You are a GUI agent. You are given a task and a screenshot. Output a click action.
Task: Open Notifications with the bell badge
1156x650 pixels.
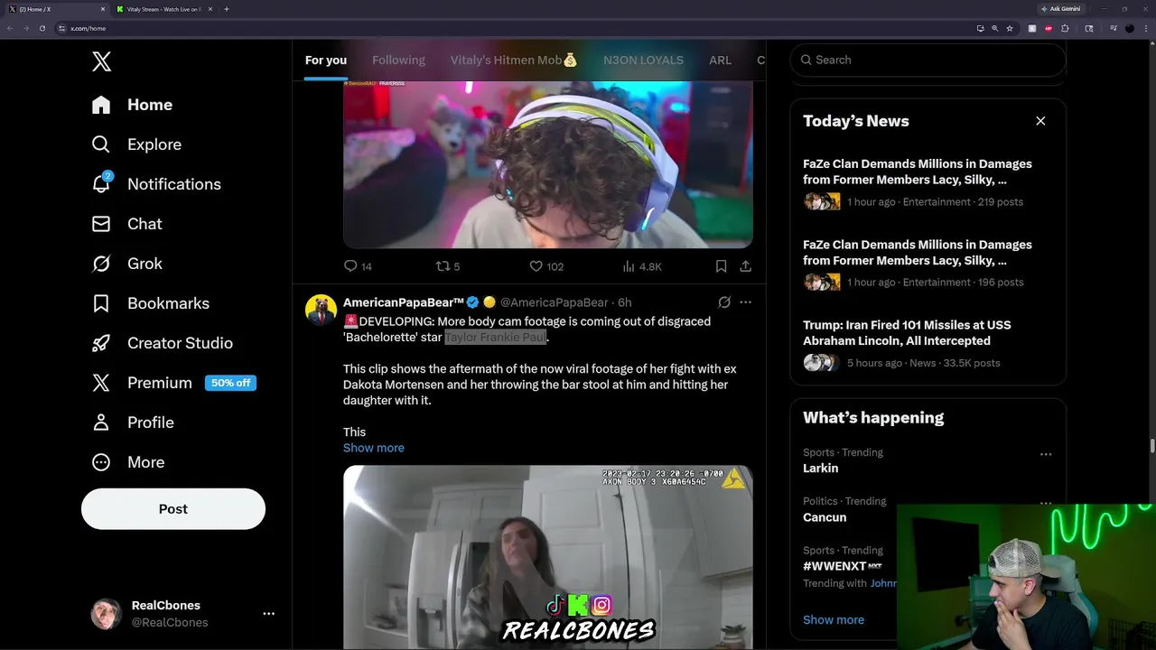click(156, 184)
